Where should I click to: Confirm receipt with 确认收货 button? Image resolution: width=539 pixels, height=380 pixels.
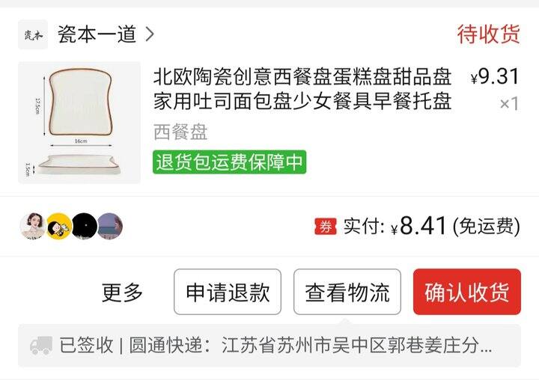tap(467, 292)
